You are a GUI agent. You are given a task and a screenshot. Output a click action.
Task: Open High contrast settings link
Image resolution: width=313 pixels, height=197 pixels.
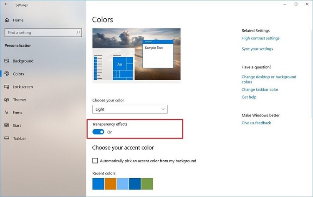coord(260,38)
